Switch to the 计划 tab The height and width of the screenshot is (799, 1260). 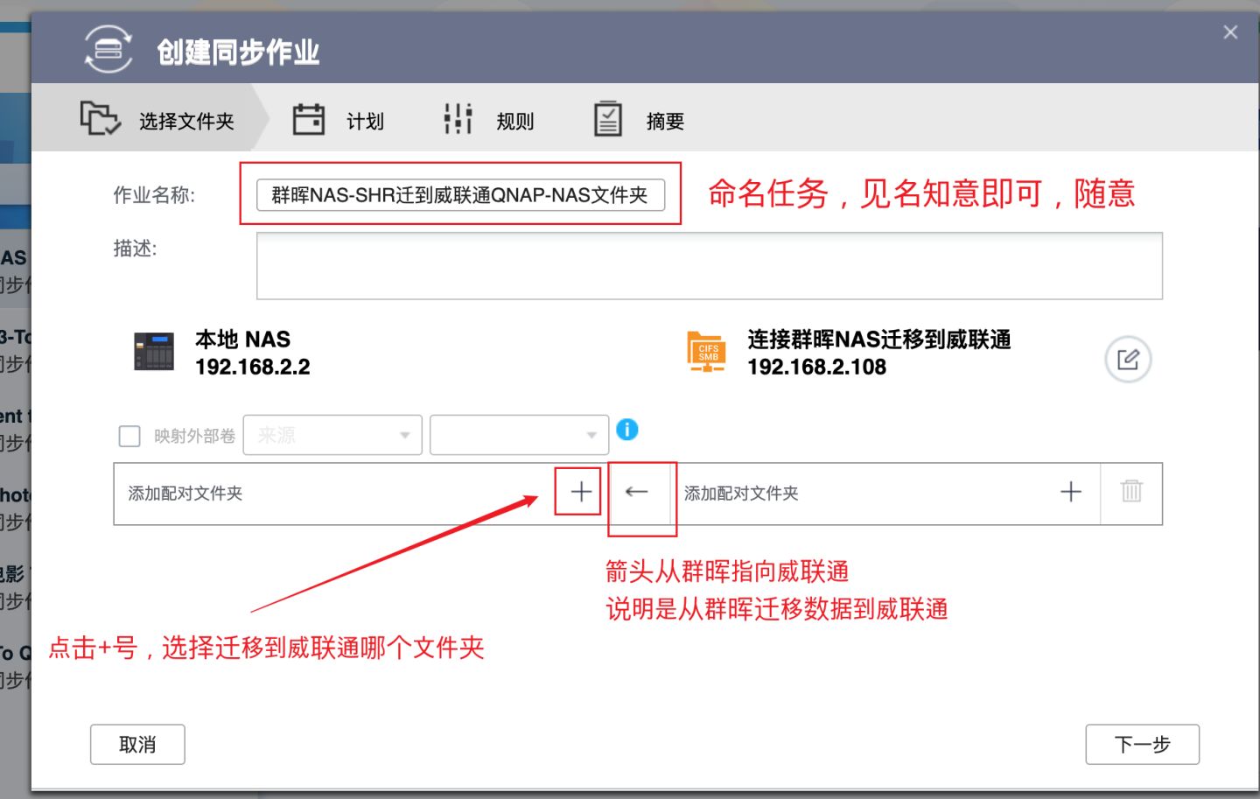(x=365, y=121)
